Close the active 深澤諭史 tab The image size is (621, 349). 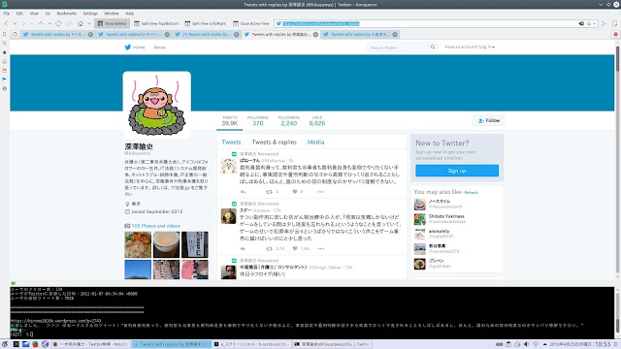[315, 35]
